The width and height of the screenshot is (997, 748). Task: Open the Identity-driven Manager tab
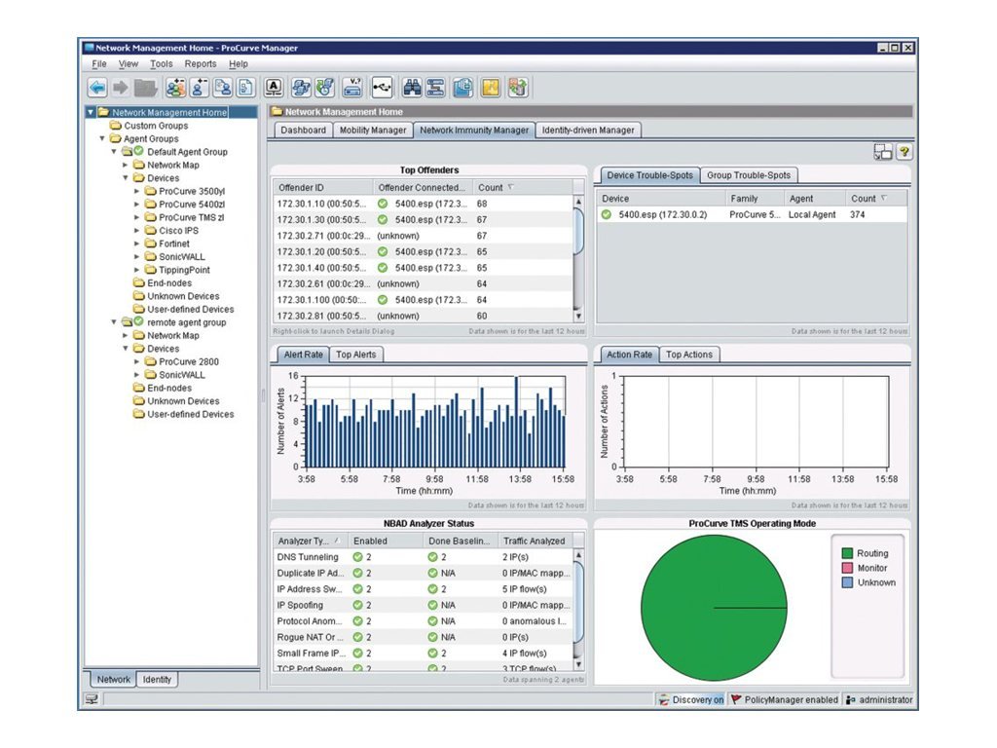click(x=588, y=130)
